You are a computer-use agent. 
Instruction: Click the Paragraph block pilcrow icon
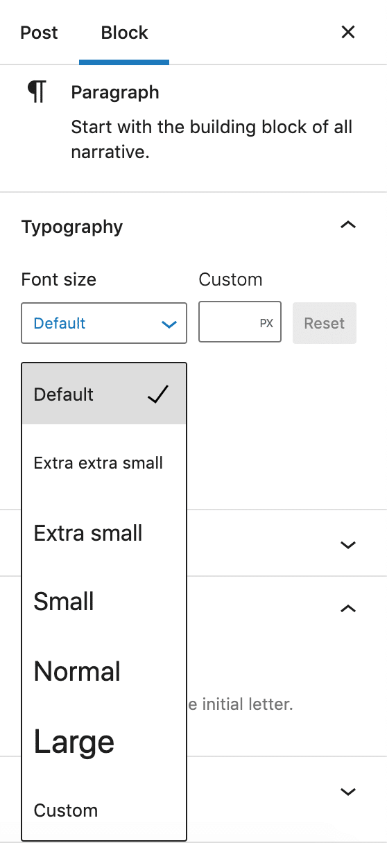pyautogui.click(x=36, y=92)
